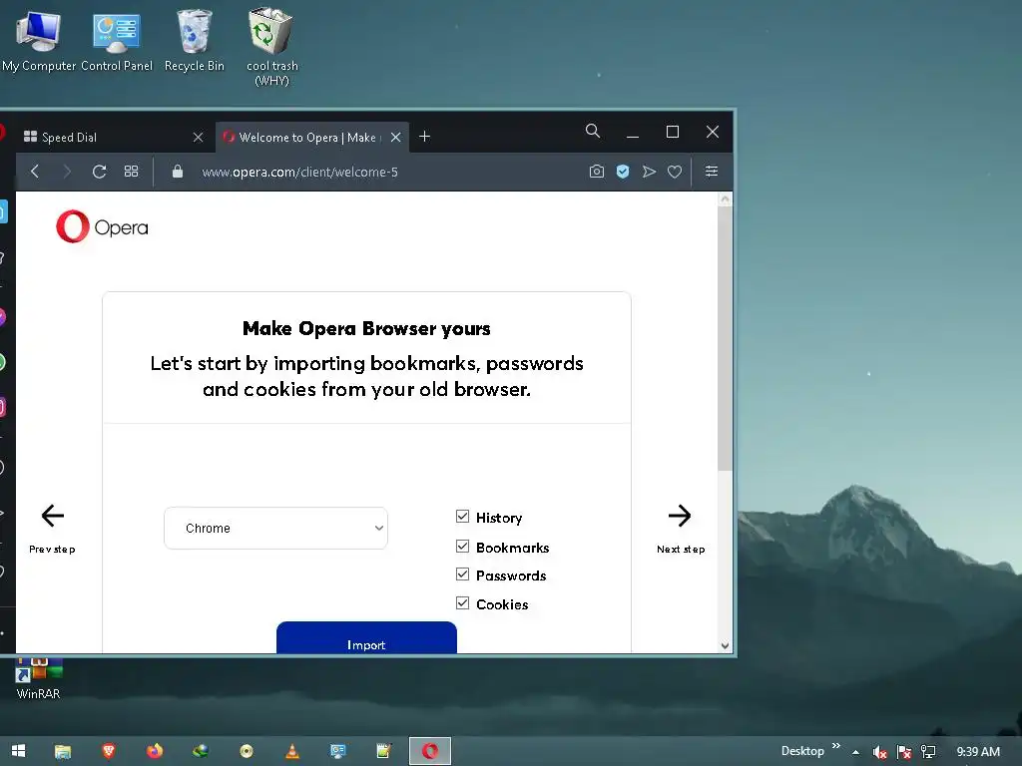Open Windows Start button
This screenshot has height=766, width=1022.
18,751
